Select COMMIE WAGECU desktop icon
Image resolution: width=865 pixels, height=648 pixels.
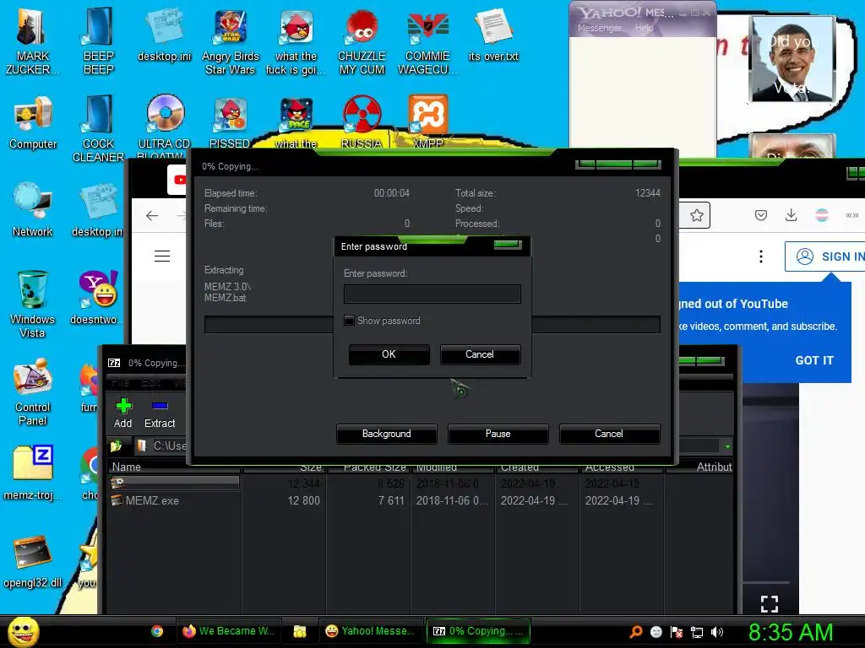[x=427, y=41]
